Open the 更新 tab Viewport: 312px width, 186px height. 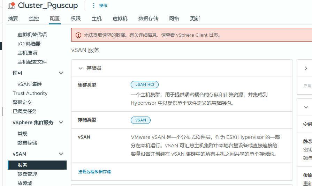coord(195,18)
